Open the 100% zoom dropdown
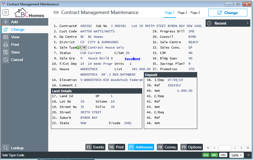Viewport: 253px width, 160px height. coord(236,155)
